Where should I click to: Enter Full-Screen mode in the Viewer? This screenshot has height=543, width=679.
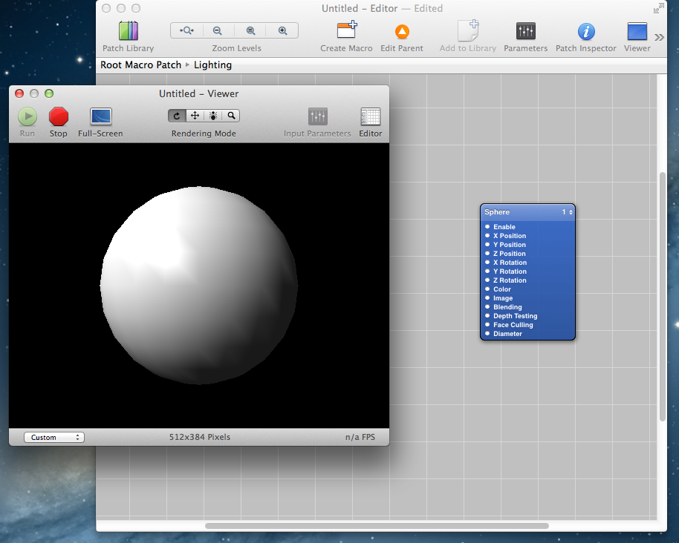pos(100,116)
